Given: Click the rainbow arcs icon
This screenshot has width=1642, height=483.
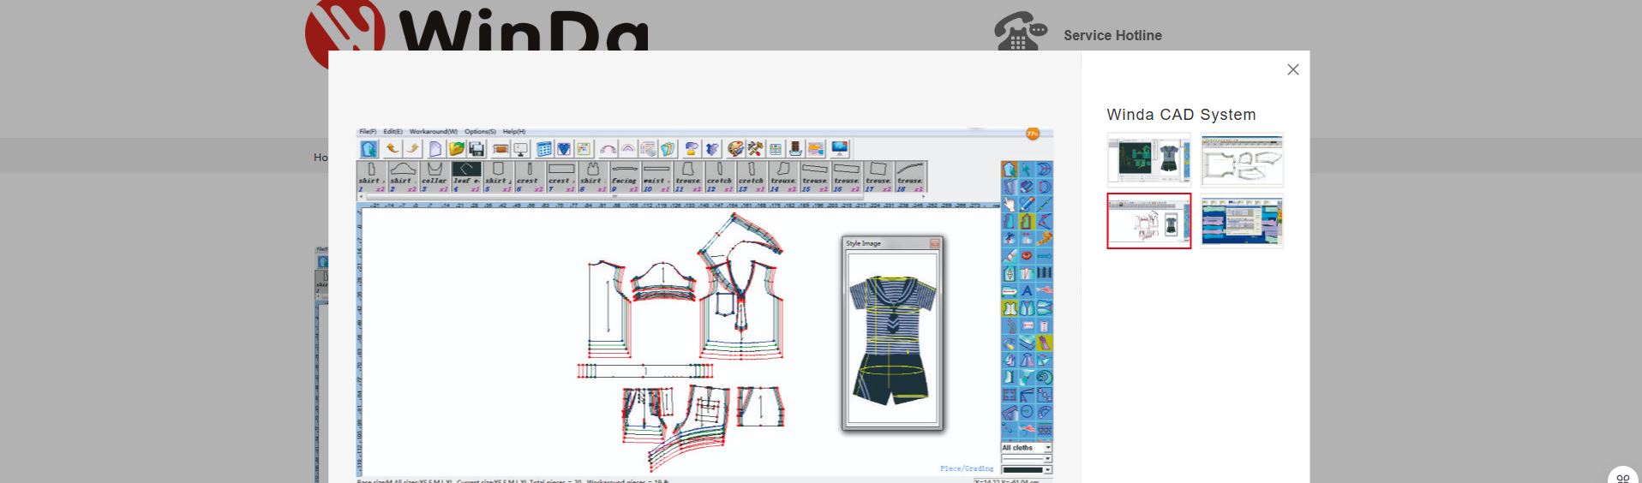Looking at the screenshot, I should click(627, 149).
